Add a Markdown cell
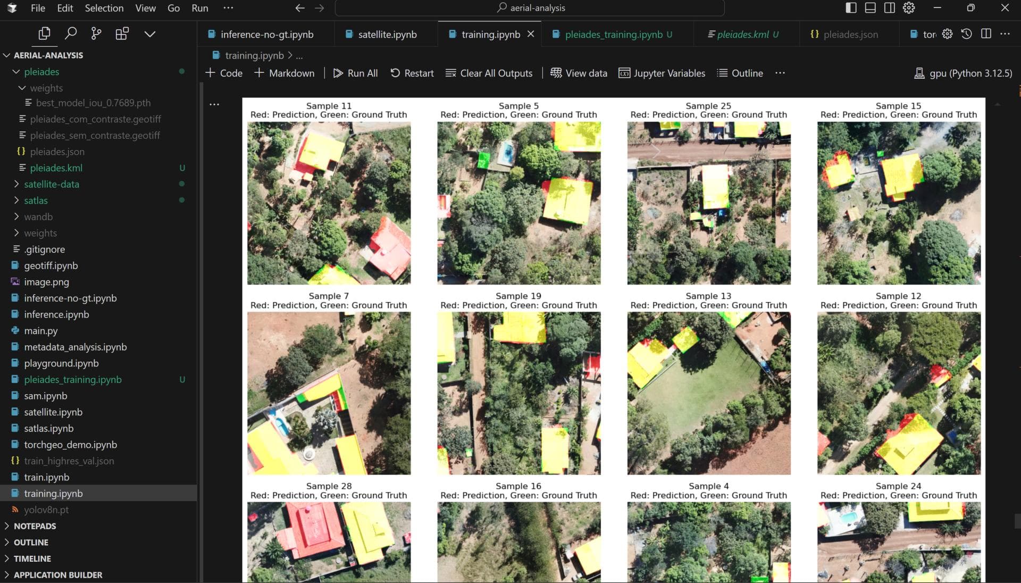This screenshot has width=1021, height=583. (284, 73)
